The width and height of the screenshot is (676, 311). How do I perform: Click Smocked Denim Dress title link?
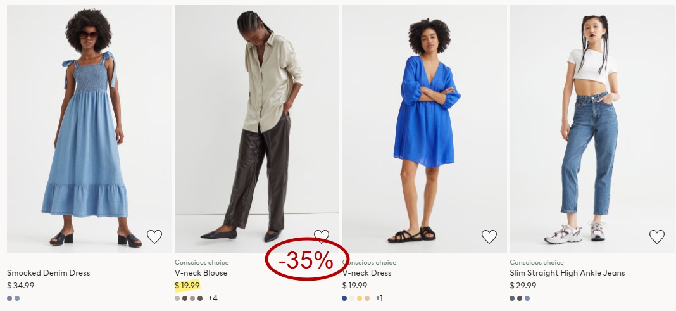click(48, 272)
